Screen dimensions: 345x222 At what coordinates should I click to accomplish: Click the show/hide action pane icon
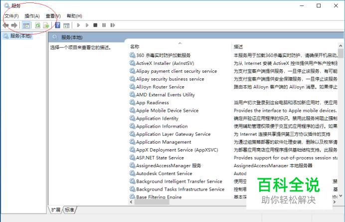(x=66, y=25)
